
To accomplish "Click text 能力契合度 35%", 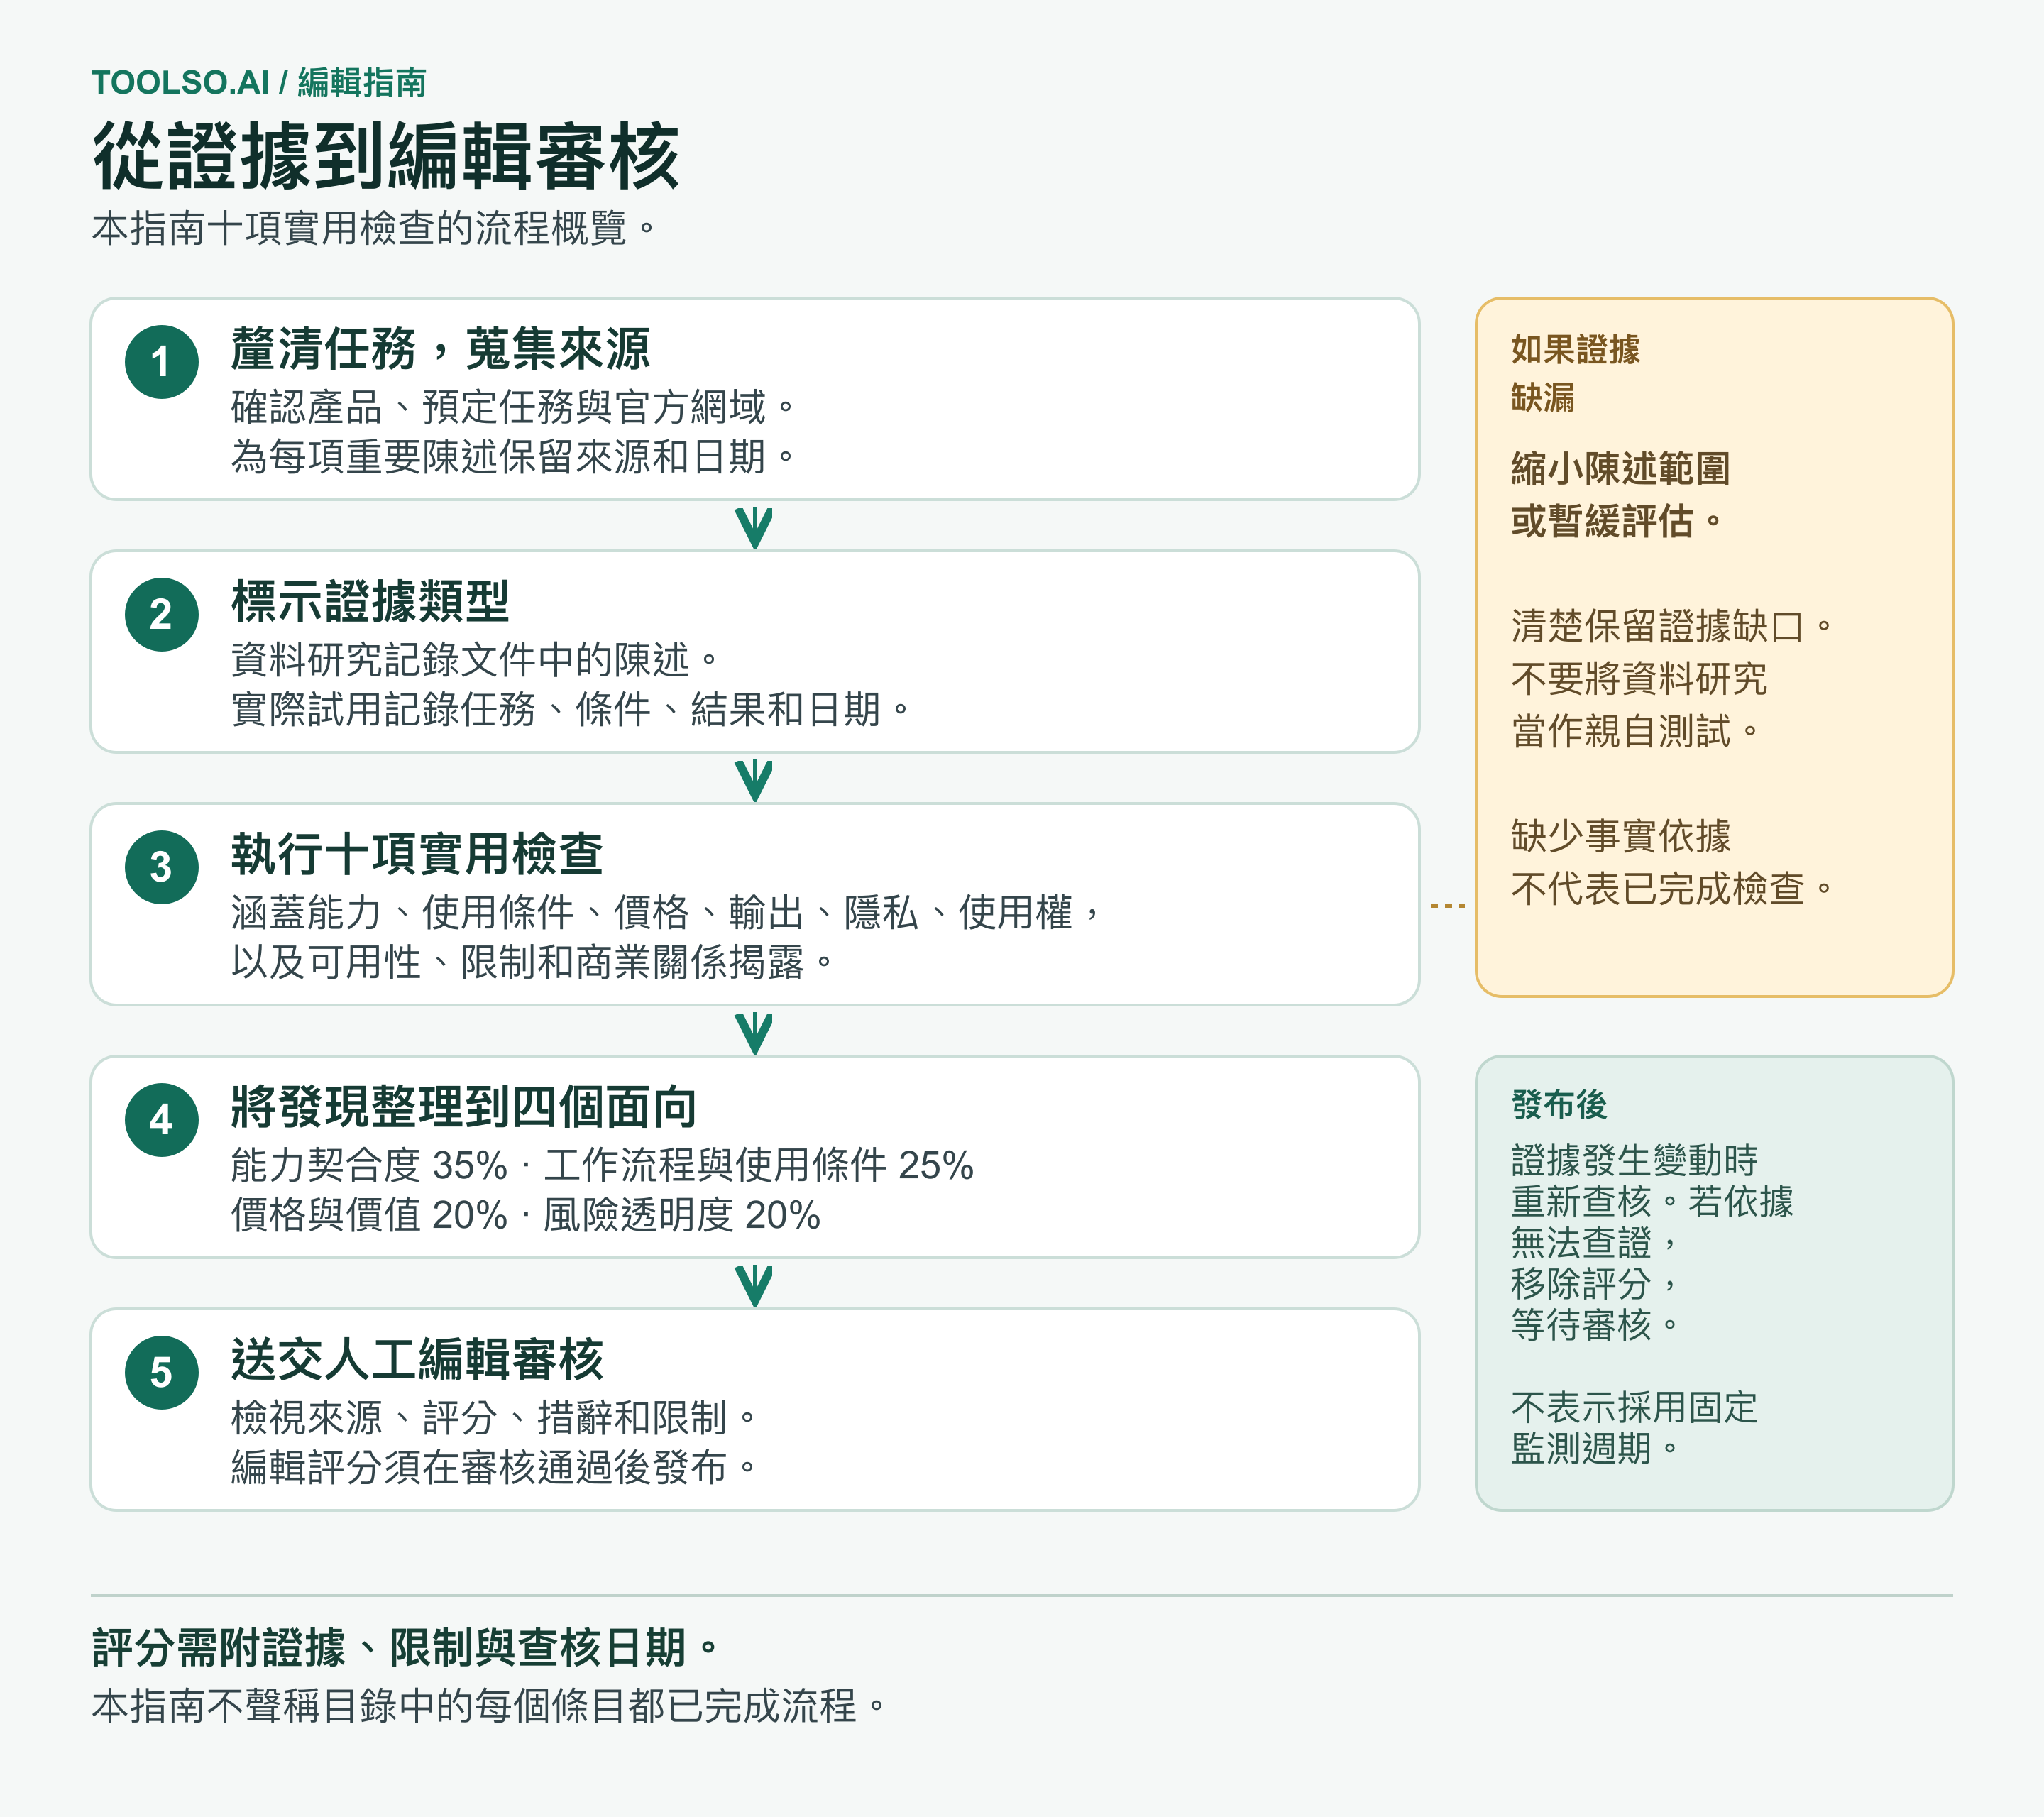I will [369, 1165].
